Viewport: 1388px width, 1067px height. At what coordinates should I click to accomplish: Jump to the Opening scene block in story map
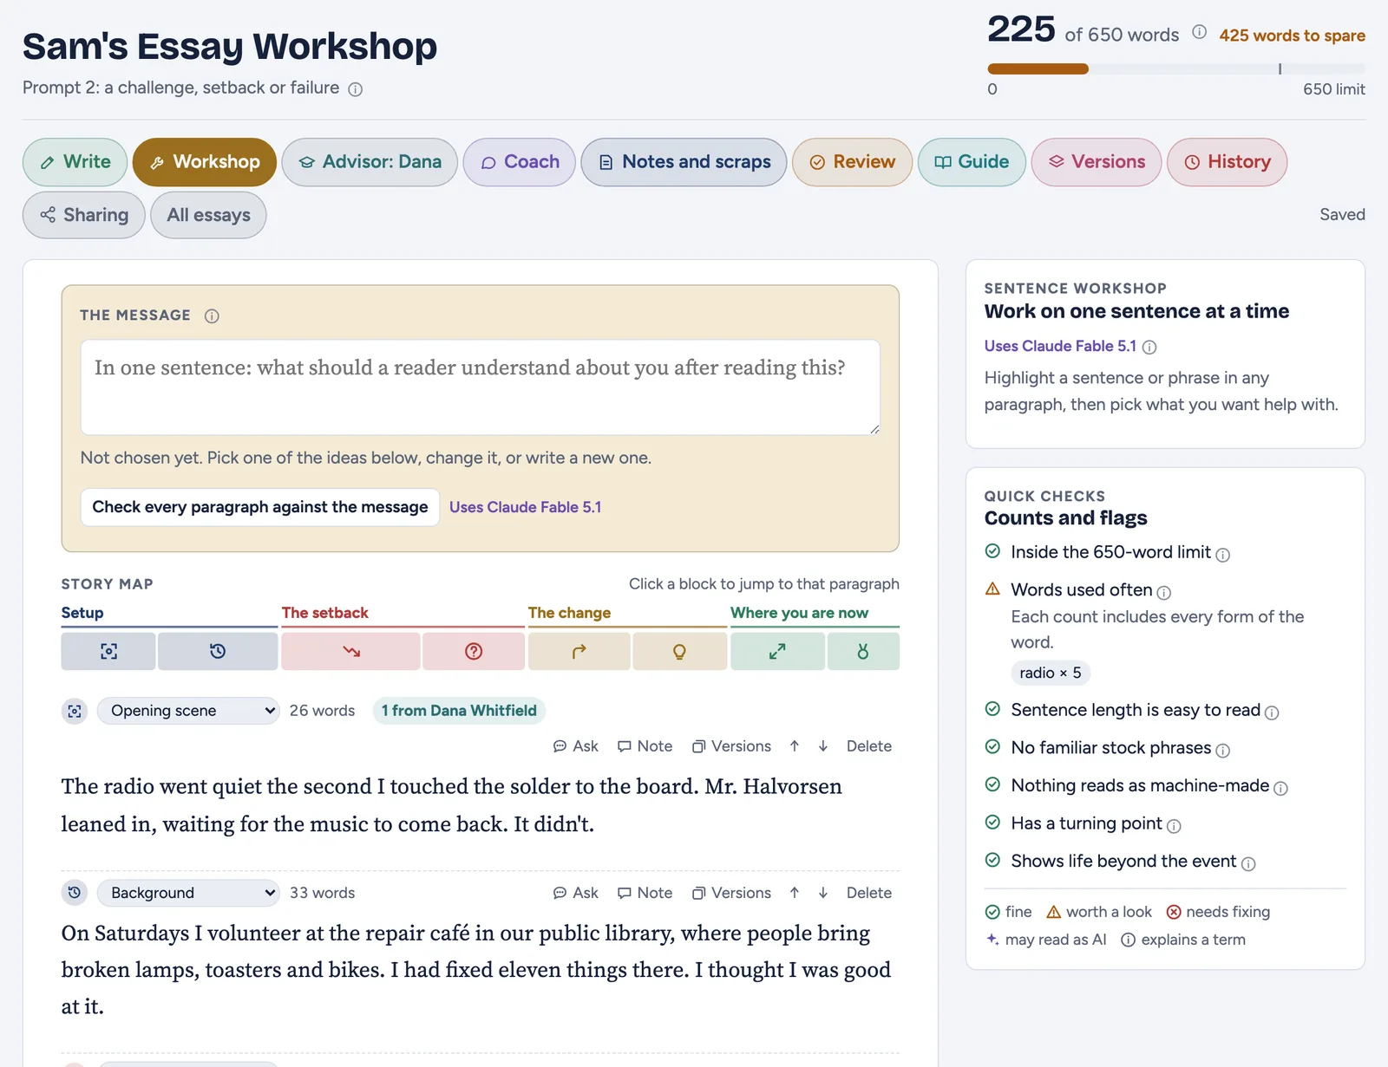[108, 651]
